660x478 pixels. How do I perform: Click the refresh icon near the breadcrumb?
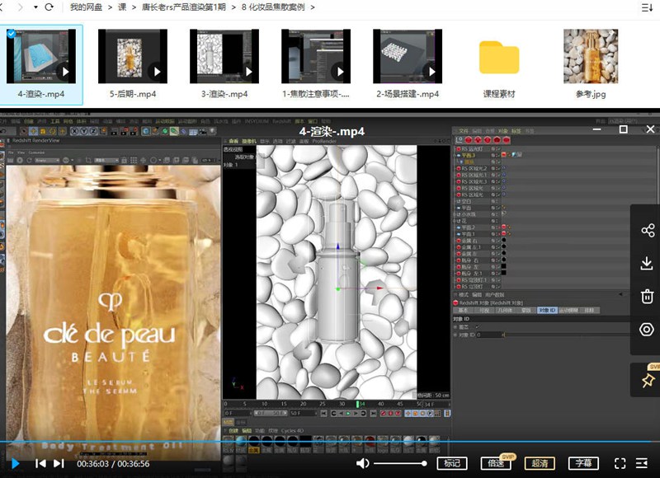pyautogui.click(x=49, y=7)
